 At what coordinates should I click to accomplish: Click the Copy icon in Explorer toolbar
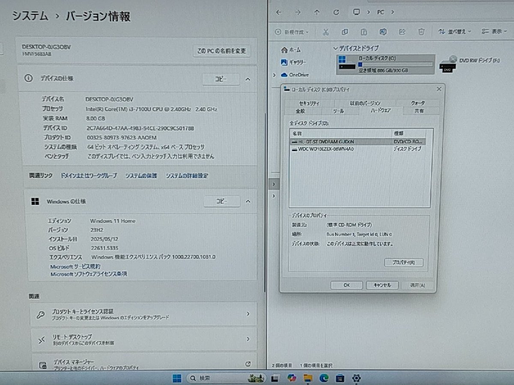coord(345,32)
